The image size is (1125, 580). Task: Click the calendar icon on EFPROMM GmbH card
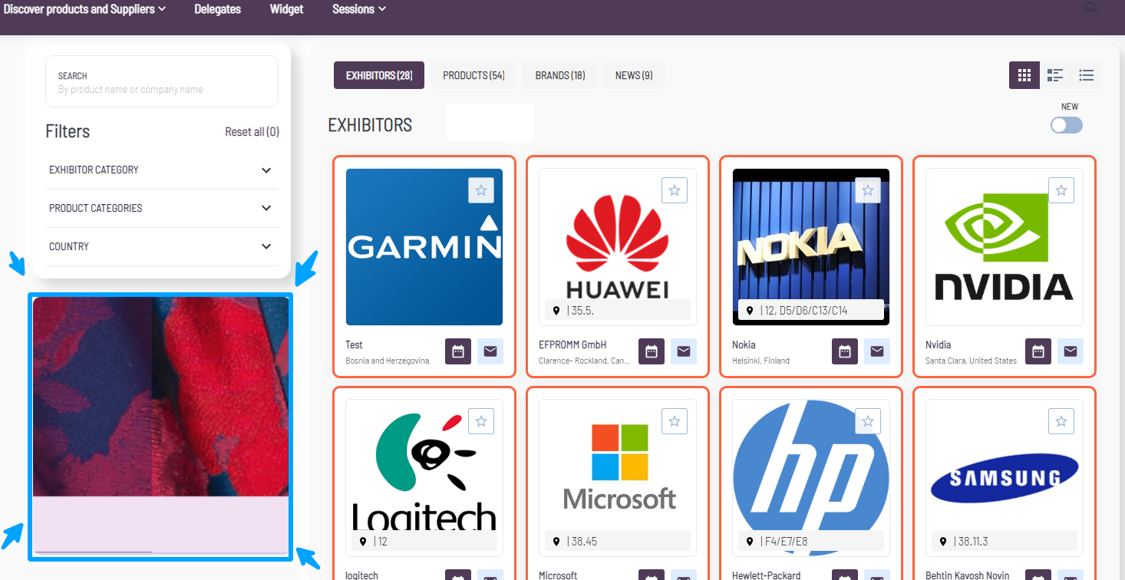(652, 351)
